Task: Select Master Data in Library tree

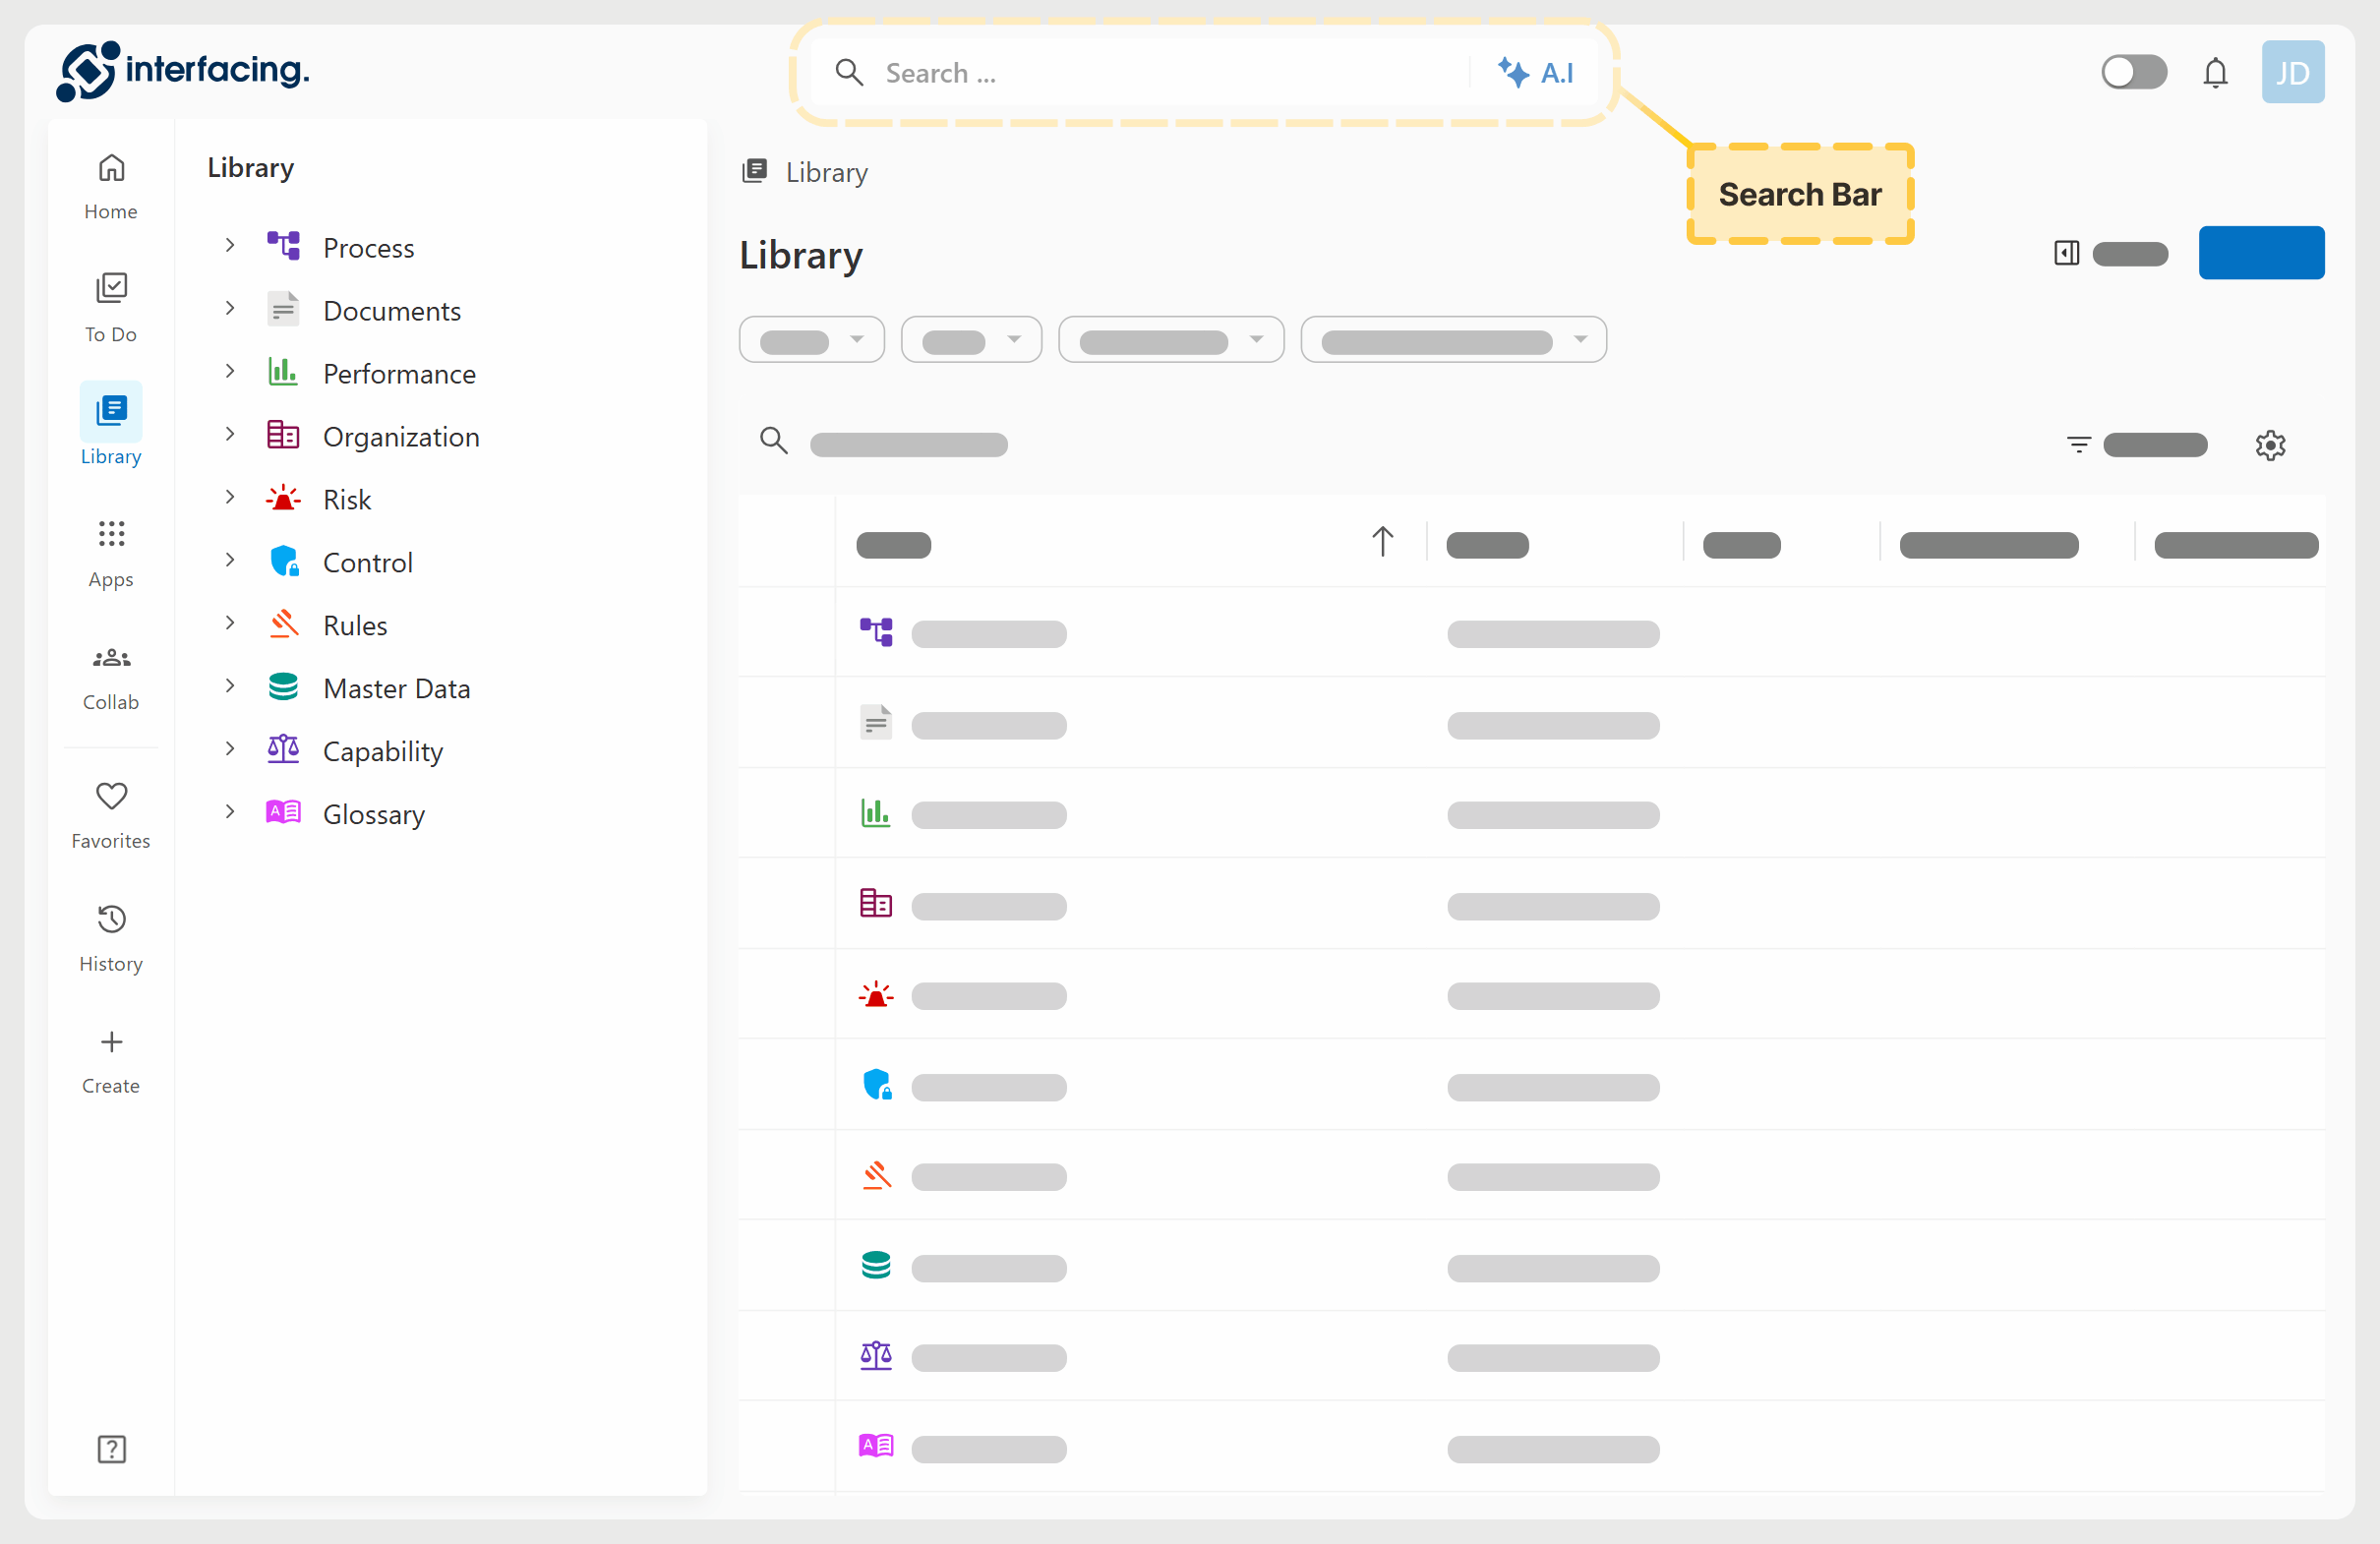Action: [396, 688]
